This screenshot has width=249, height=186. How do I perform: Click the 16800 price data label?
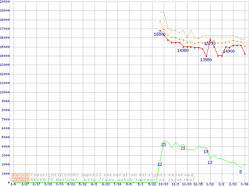click(160, 34)
